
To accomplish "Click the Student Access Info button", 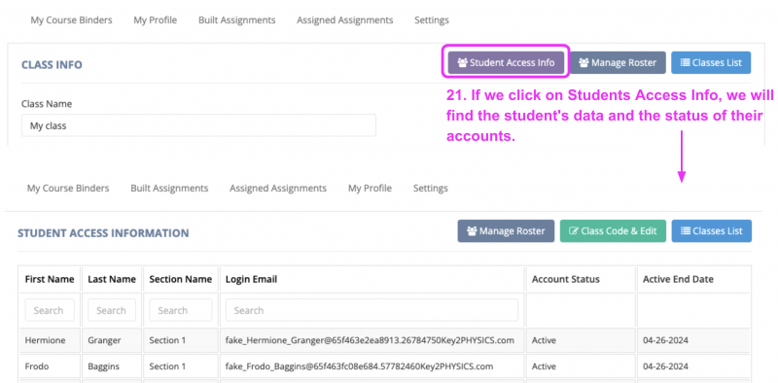I will pos(506,62).
